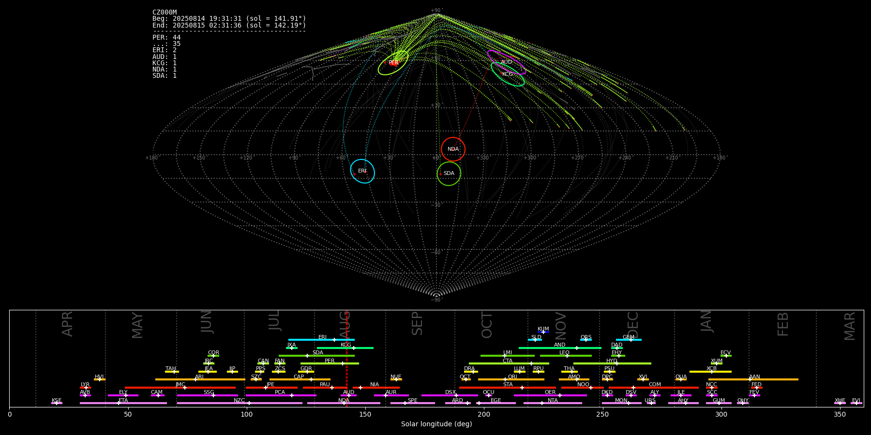This screenshot has width=871, height=435.
Task: Click the '−60°' latitude label
Action: point(436,253)
